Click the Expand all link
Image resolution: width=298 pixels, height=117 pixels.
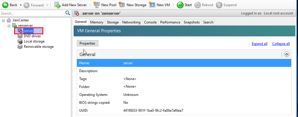click(x=259, y=44)
